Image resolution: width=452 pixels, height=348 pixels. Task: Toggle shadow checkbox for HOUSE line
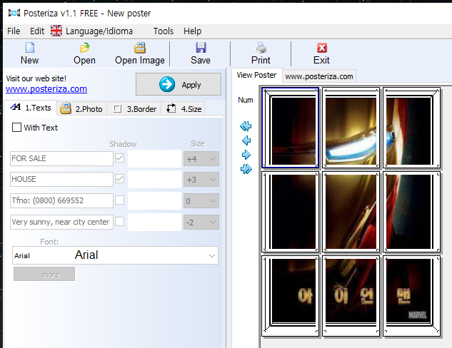click(x=120, y=179)
